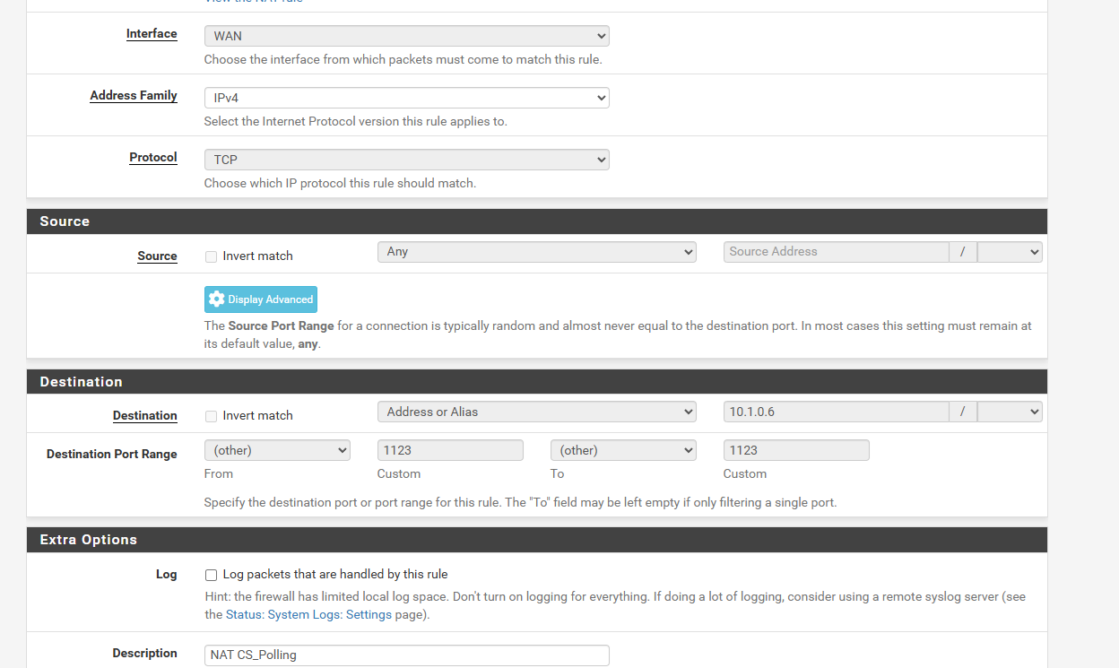Open the Source subnet mask dropdown

pyautogui.click(x=1010, y=252)
